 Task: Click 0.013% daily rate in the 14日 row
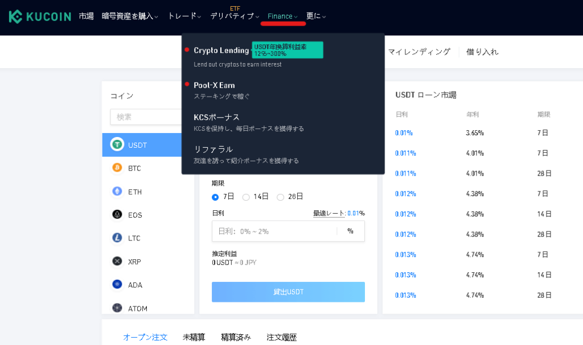pos(405,275)
